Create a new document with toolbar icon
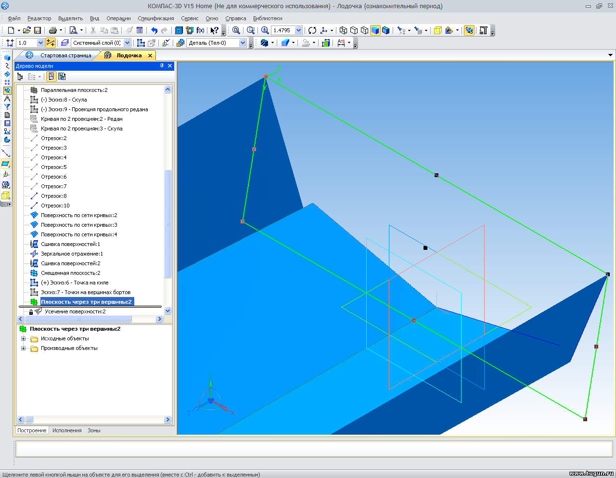The height and width of the screenshot is (478, 616). click(11, 30)
